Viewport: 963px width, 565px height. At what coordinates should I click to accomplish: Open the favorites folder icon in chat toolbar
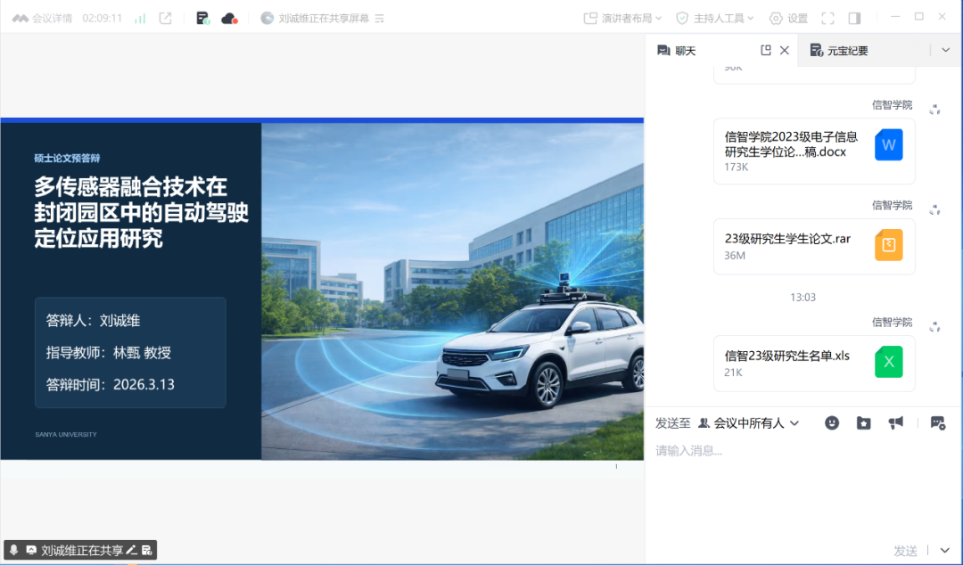(x=863, y=423)
